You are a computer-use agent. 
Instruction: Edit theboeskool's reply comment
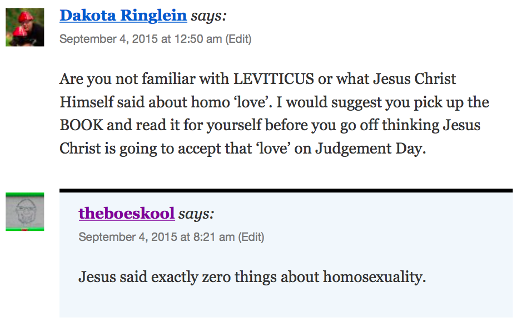point(251,237)
